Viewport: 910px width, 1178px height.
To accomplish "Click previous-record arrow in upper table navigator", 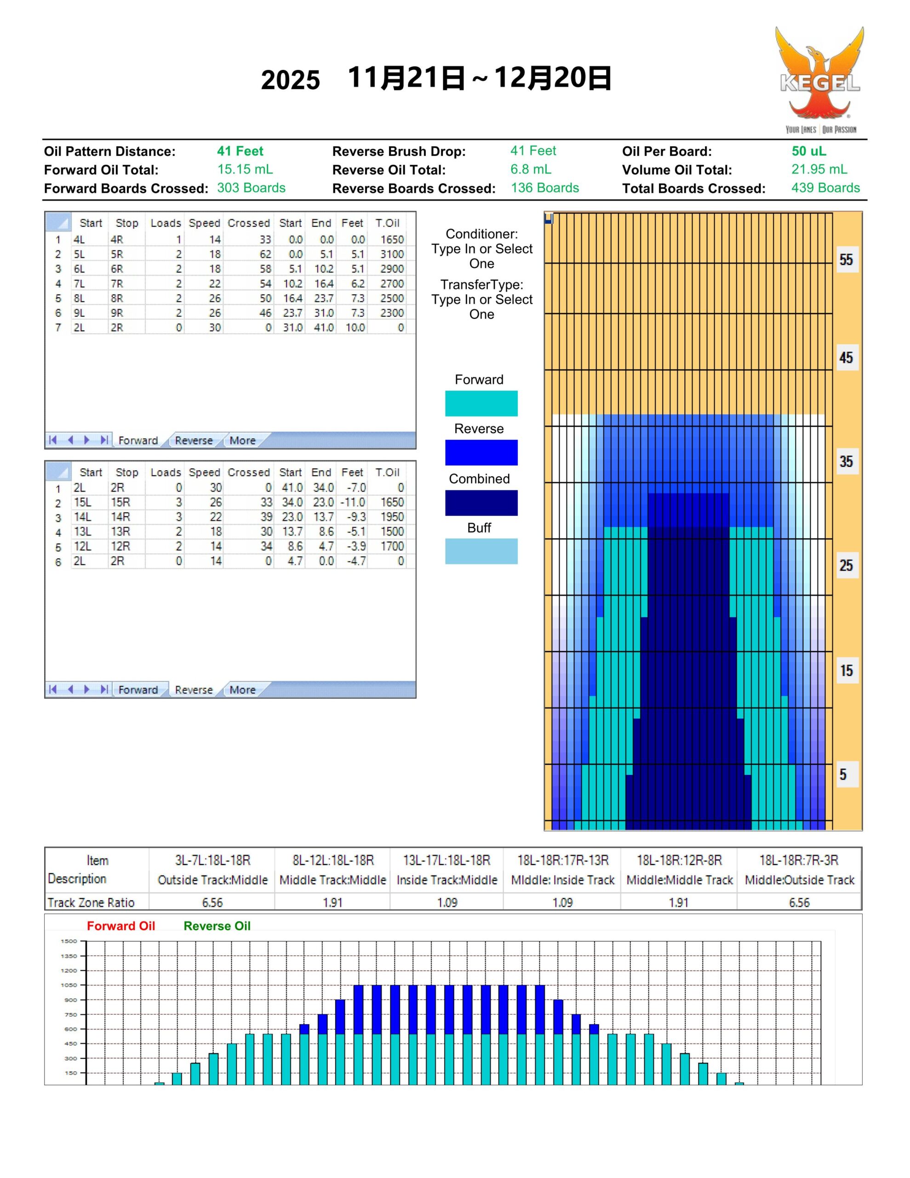I will [x=70, y=440].
